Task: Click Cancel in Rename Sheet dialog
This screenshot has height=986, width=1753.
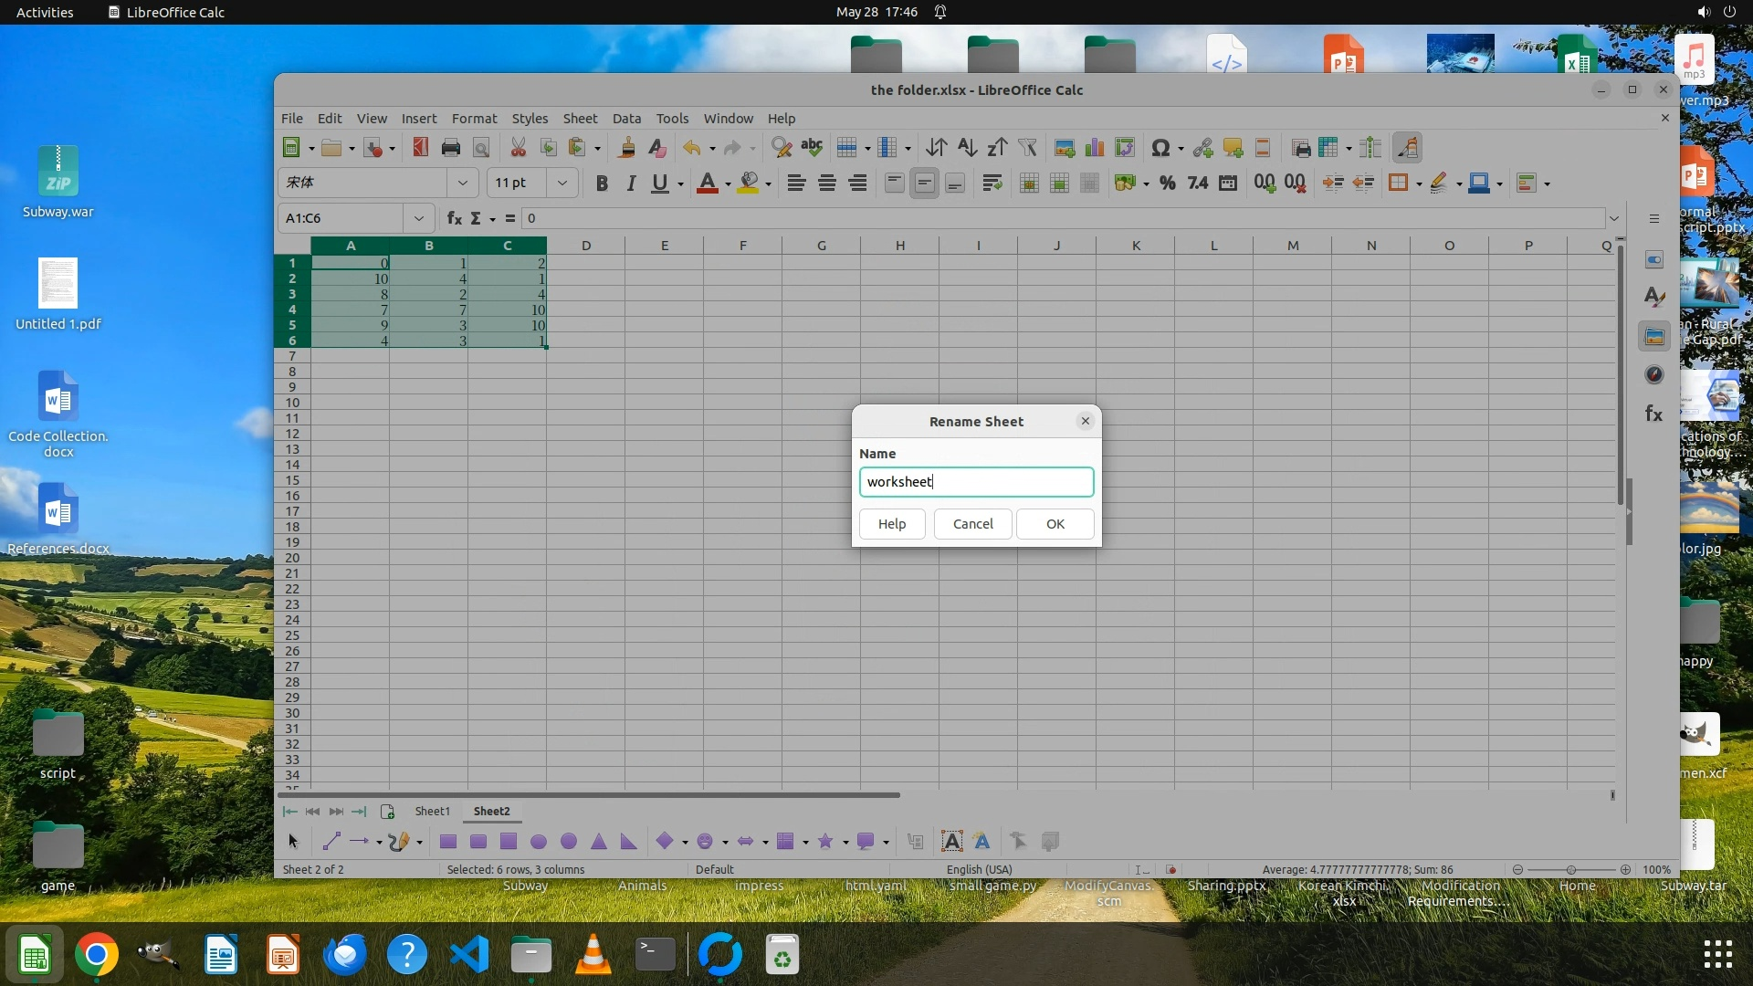Action: tap(972, 524)
